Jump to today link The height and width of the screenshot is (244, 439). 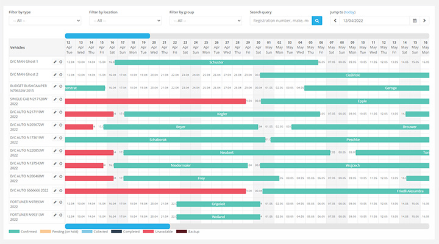(350, 12)
